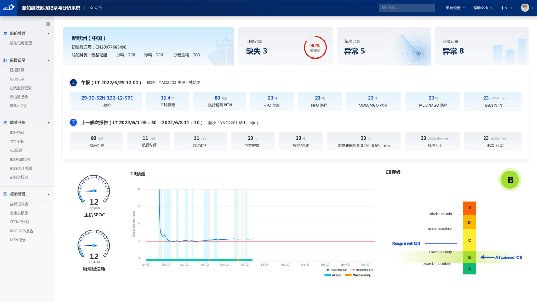Toggle Required CII legend series

pos(362,270)
